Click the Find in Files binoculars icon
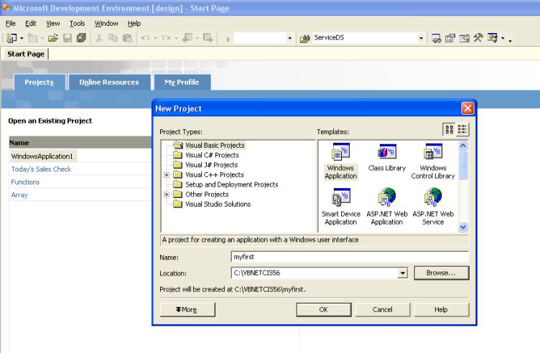Viewport: 540px width, 353px height. (x=304, y=39)
